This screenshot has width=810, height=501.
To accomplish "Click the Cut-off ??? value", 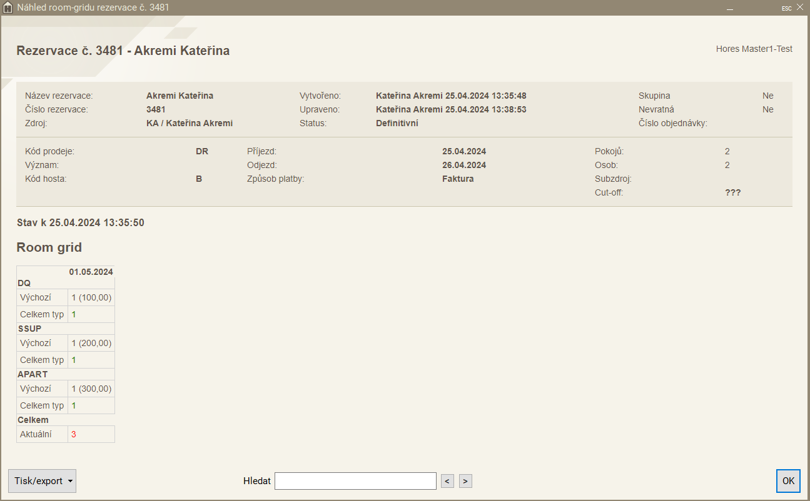I will point(732,192).
